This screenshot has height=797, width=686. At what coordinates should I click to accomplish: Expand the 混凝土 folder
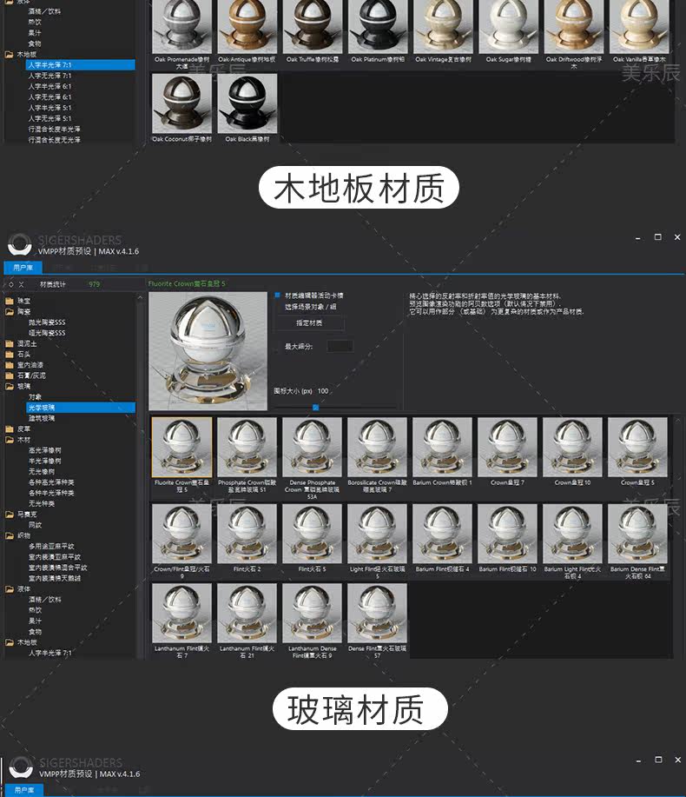10,343
